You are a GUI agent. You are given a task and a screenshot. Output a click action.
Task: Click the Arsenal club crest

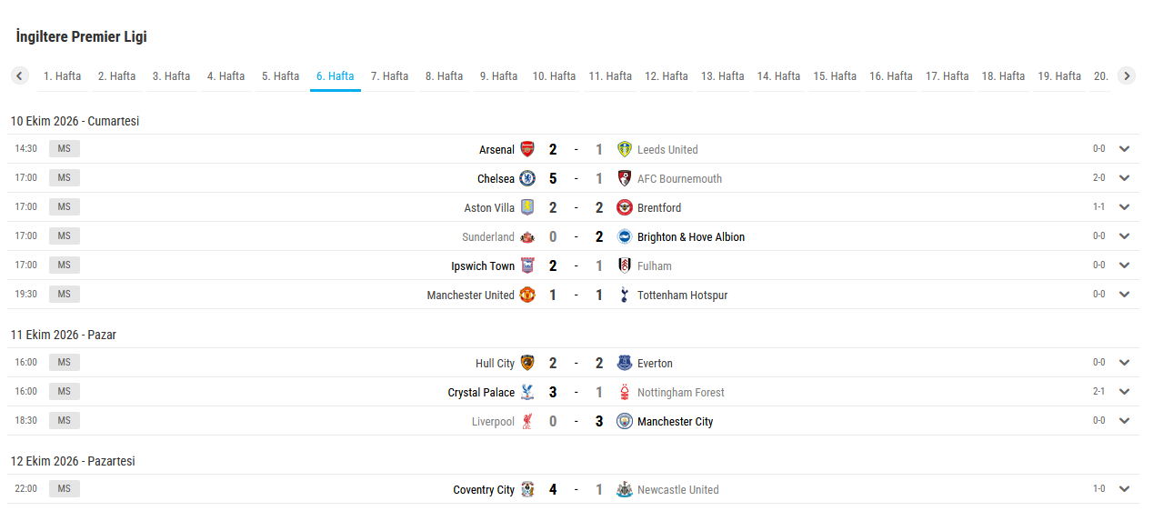pos(527,149)
